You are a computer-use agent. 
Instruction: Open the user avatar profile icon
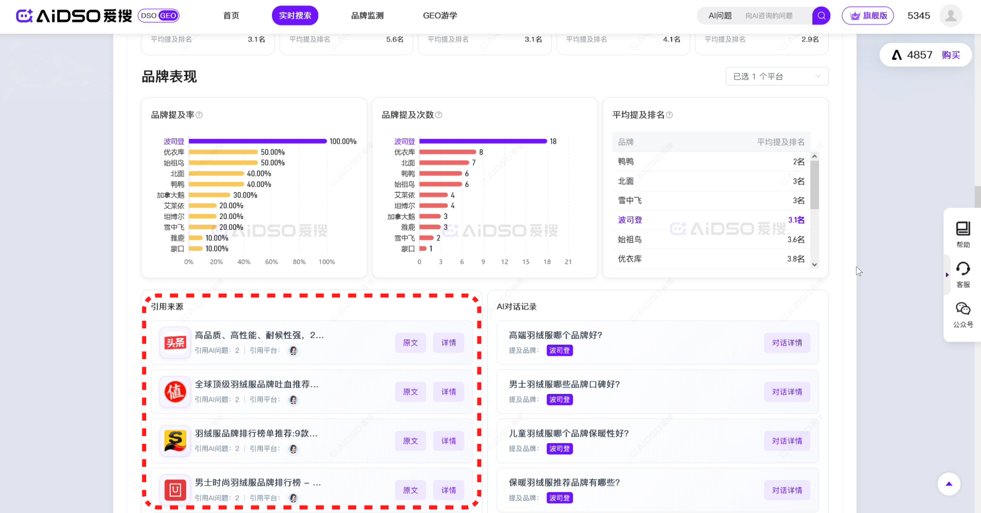(x=950, y=16)
